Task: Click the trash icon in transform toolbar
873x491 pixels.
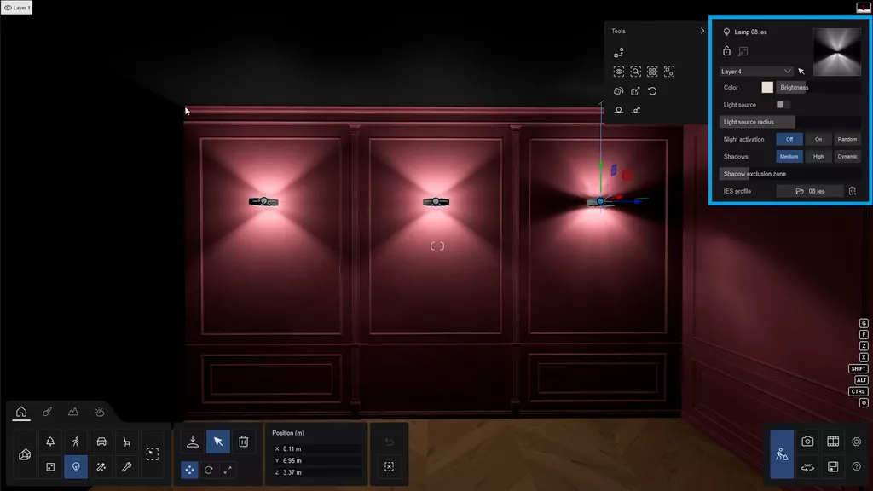Action: pyautogui.click(x=243, y=442)
